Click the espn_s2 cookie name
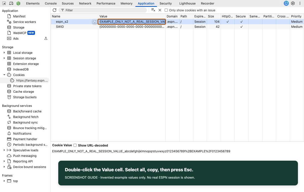This screenshot has height=192, width=304. point(62,22)
